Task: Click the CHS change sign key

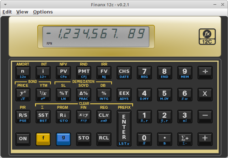Action: (124, 73)
